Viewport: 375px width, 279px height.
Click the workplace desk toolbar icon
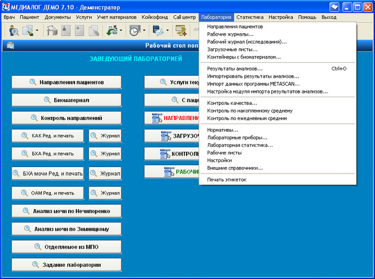click(x=52, y=31)
